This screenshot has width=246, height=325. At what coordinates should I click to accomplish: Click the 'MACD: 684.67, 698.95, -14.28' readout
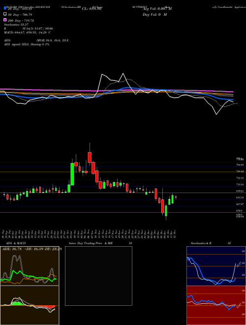pos(27,32)
